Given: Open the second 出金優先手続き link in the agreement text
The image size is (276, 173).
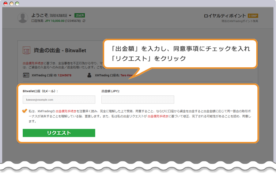Looking at the screenshot, I should pyautogui.click(x=158, y=116).
